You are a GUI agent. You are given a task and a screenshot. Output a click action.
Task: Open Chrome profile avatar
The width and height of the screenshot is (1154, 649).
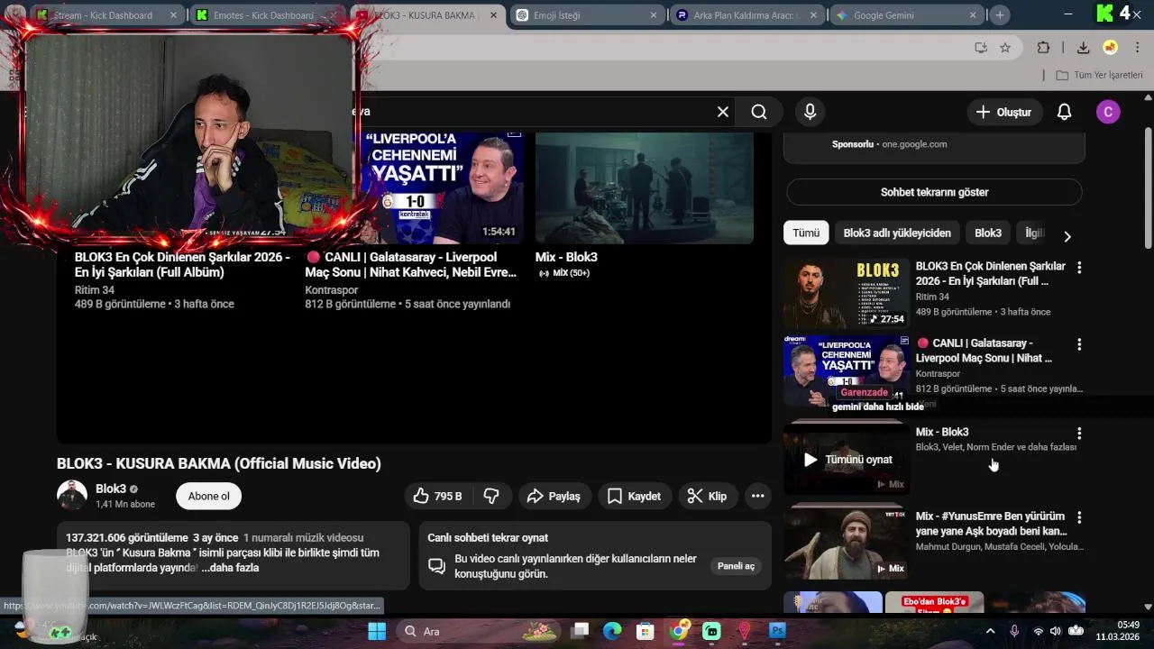[x=1111, y=48]
